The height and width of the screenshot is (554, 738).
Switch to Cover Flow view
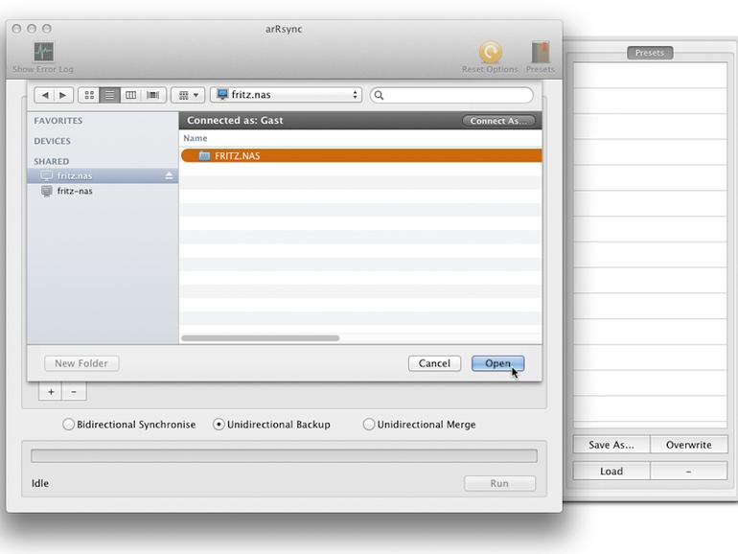pos(153,95)
